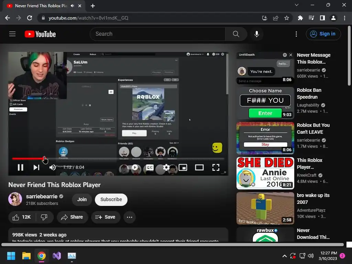Like the video with 12K likes
This screenshot has height=264, width=352.
tap(22, 217)
